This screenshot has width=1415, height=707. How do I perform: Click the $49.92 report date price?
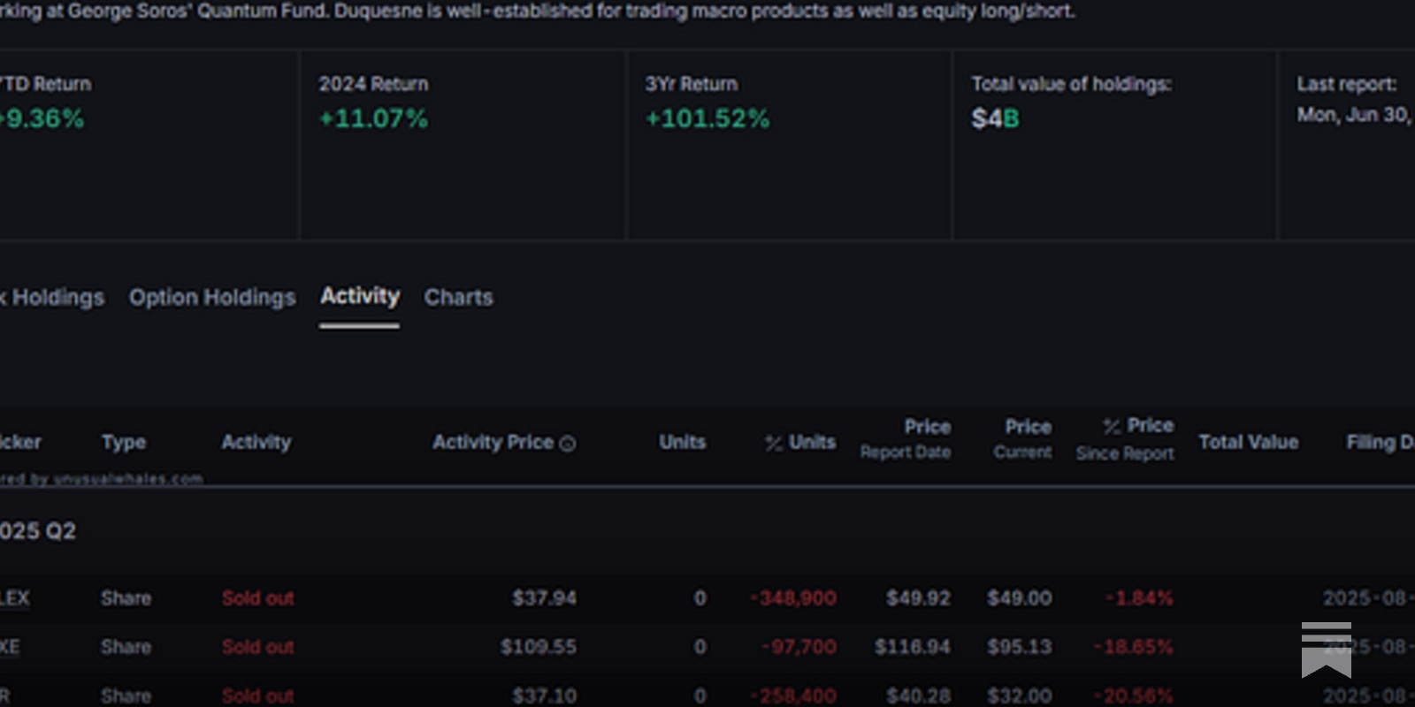point(918,598)
